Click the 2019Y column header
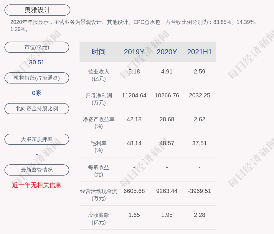The width and height of the screenshot is (274, 234). [134, 52]
